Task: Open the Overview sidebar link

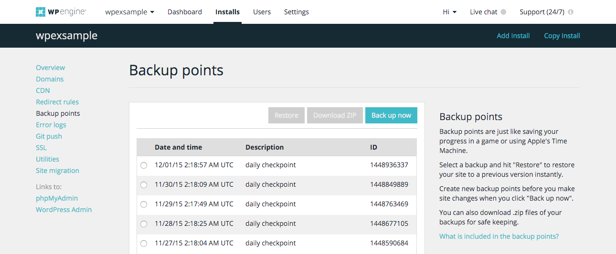Action: tap(50, 68)
